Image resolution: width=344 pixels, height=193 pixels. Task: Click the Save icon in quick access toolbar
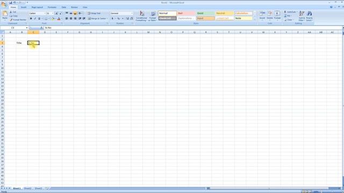[11, 3]
